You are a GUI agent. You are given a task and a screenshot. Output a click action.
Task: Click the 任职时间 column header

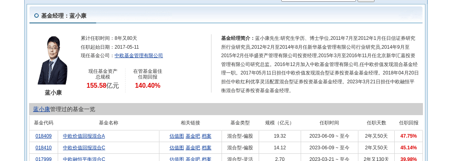[x=329, y=123]
